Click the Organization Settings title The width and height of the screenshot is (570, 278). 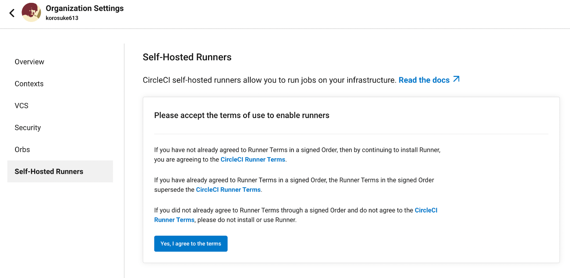pyautogui.click(x=85, y=8)
